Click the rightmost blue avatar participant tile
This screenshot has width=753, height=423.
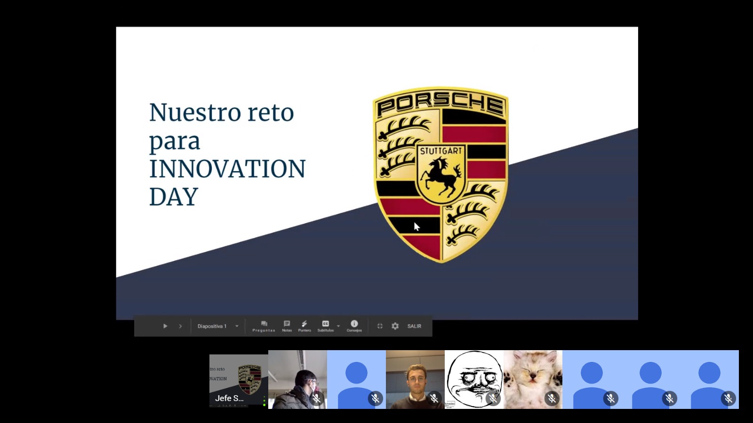[x=709, y=378]
